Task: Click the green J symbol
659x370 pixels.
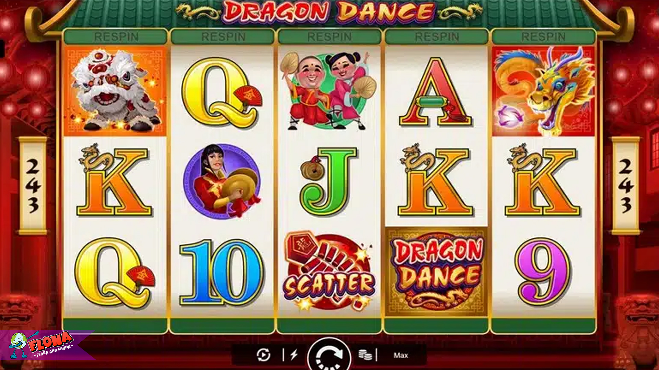Action: pyautogui.click(x=329, y=182)
